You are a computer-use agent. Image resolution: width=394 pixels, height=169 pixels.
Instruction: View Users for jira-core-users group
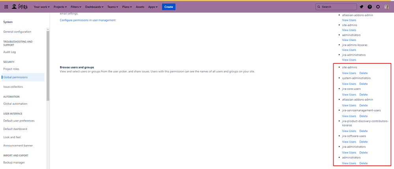349,95
